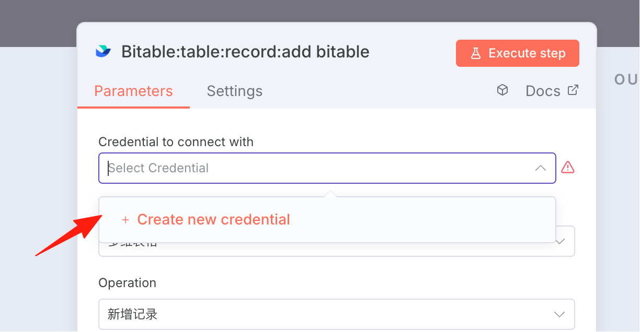Image resolution: width=640 pixels, height=332 pixels.
Task: Click the Credential to connect with label
Action: [x=176, y=141]
